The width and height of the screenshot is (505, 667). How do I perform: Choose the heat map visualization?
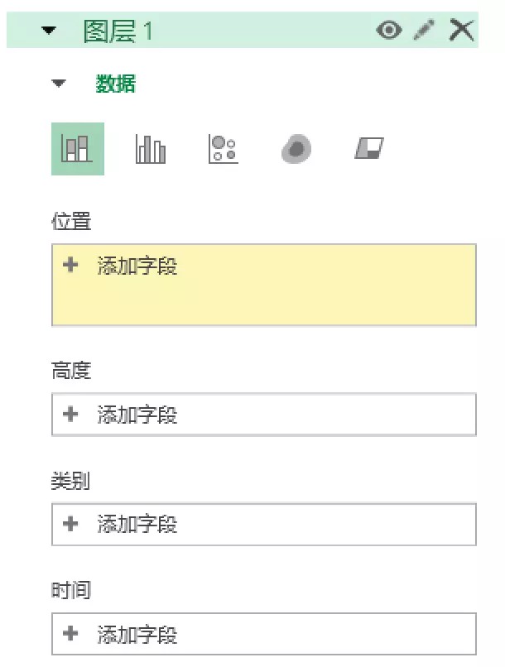point(296,150)
